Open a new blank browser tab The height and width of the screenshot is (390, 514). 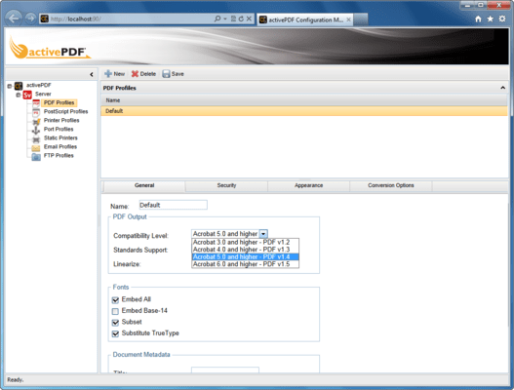361,19
